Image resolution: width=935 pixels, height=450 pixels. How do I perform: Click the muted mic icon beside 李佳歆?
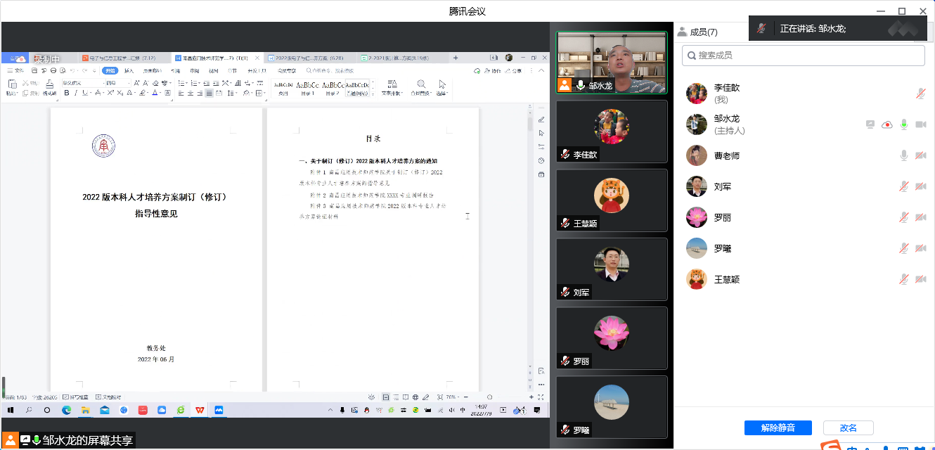pos(920,94)
